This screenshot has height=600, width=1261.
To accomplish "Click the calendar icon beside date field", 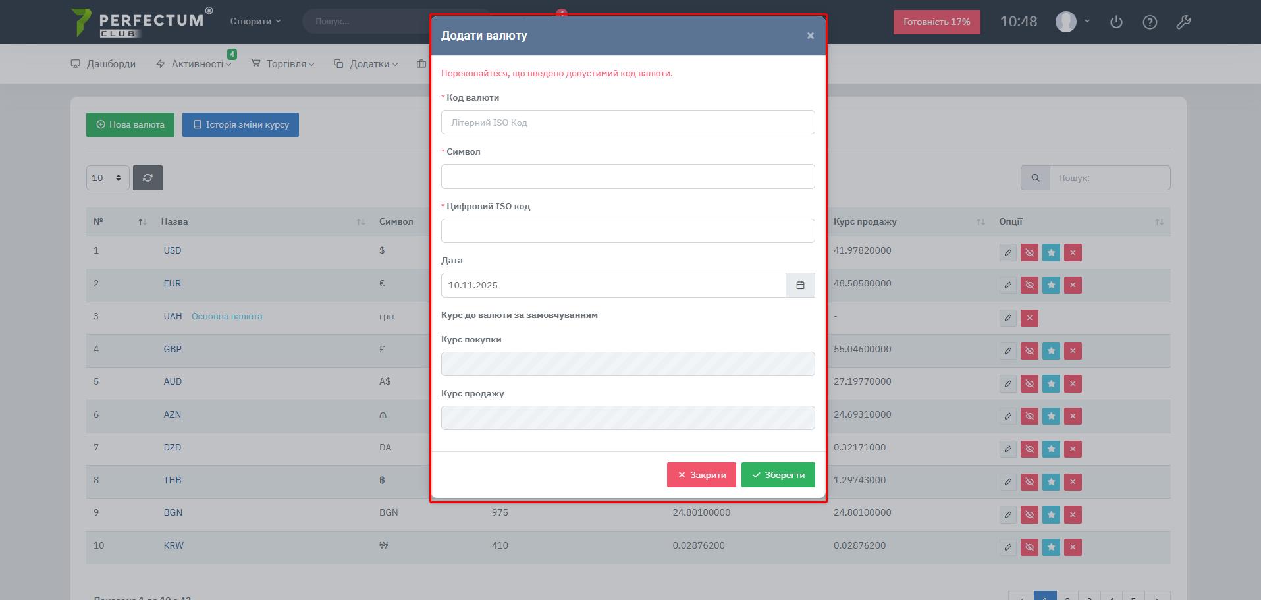I will [x=800, y=285].
